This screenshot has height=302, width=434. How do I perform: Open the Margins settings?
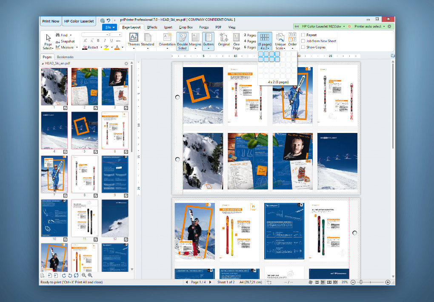[195, 41]
